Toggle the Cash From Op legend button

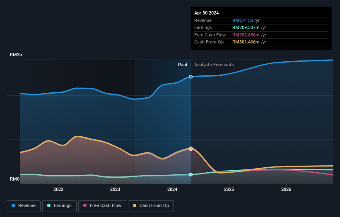click(151, 206)
